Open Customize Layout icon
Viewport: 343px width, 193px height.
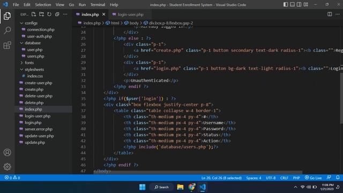point(306,5)
